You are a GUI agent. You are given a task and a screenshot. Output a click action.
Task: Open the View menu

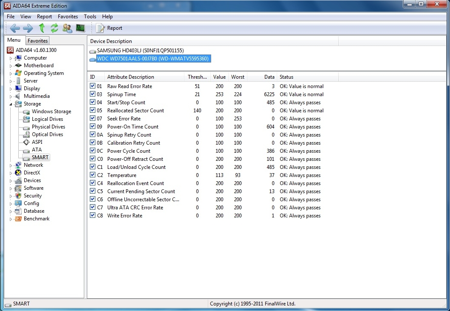point(26,17)
